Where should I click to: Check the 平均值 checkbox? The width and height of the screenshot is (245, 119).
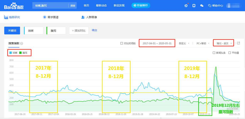point(229,53)
